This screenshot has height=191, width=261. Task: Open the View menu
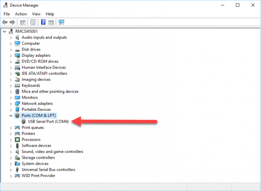36,14
